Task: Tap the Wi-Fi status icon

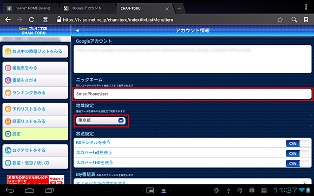Action: pyautogui.click(x=302, y=190)
